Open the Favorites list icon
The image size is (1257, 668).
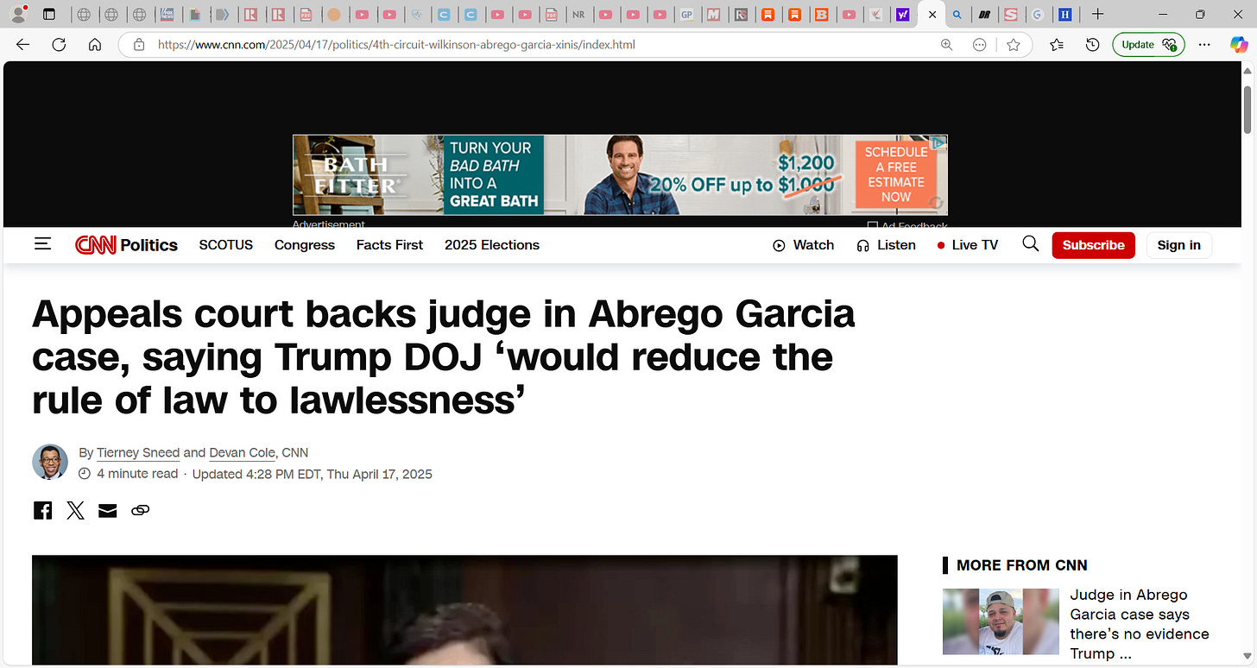[1057, 45]
